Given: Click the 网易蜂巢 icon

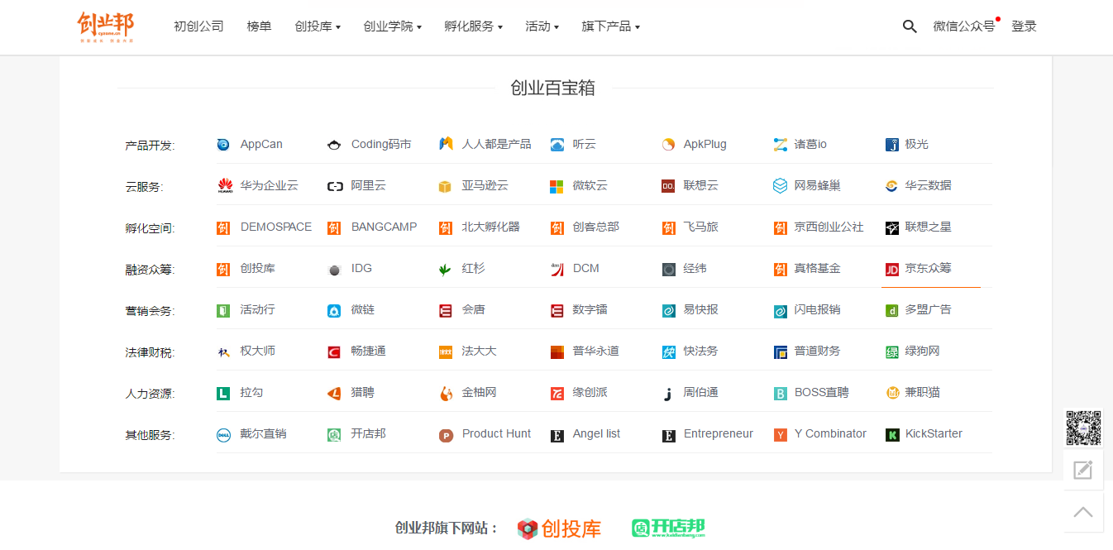Looking at the screenshot, I should pos(780,186).
